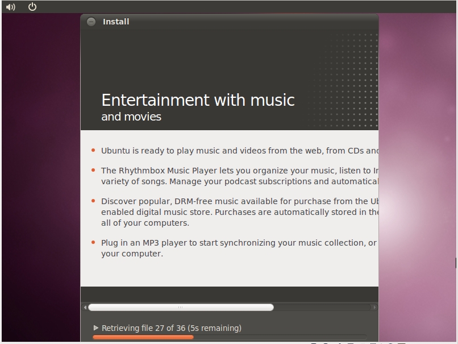Click the scrollbar right arrow
This screenshot has width=458, height=344.
point(375,307)
